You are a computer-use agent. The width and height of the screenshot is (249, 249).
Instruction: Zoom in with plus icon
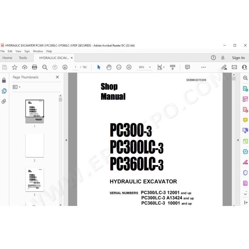click(129, 67)
